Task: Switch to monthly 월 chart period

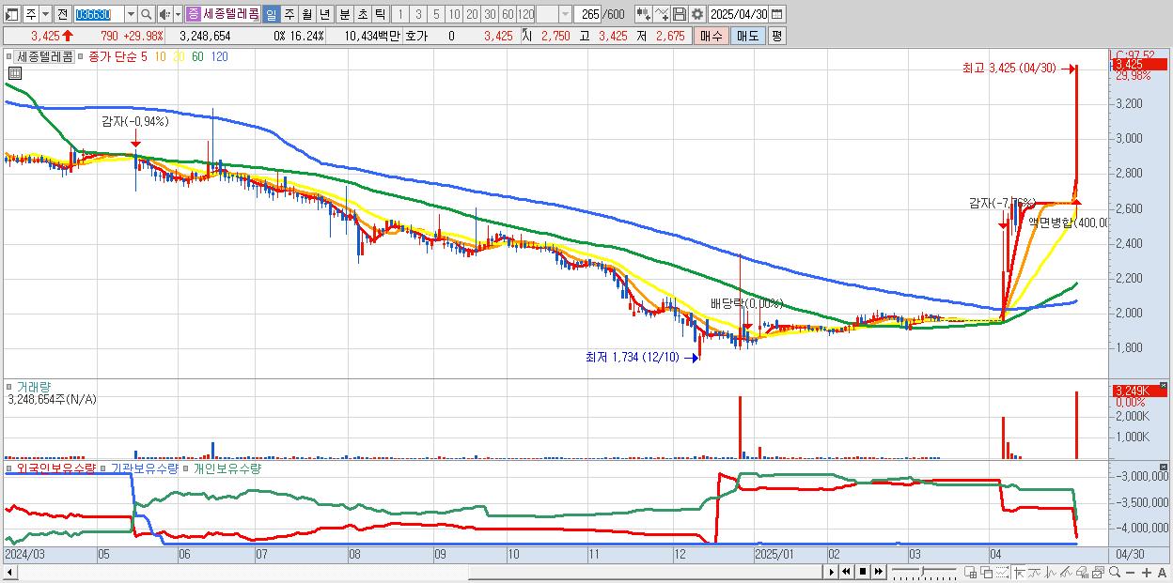Action: coord(306,14)
